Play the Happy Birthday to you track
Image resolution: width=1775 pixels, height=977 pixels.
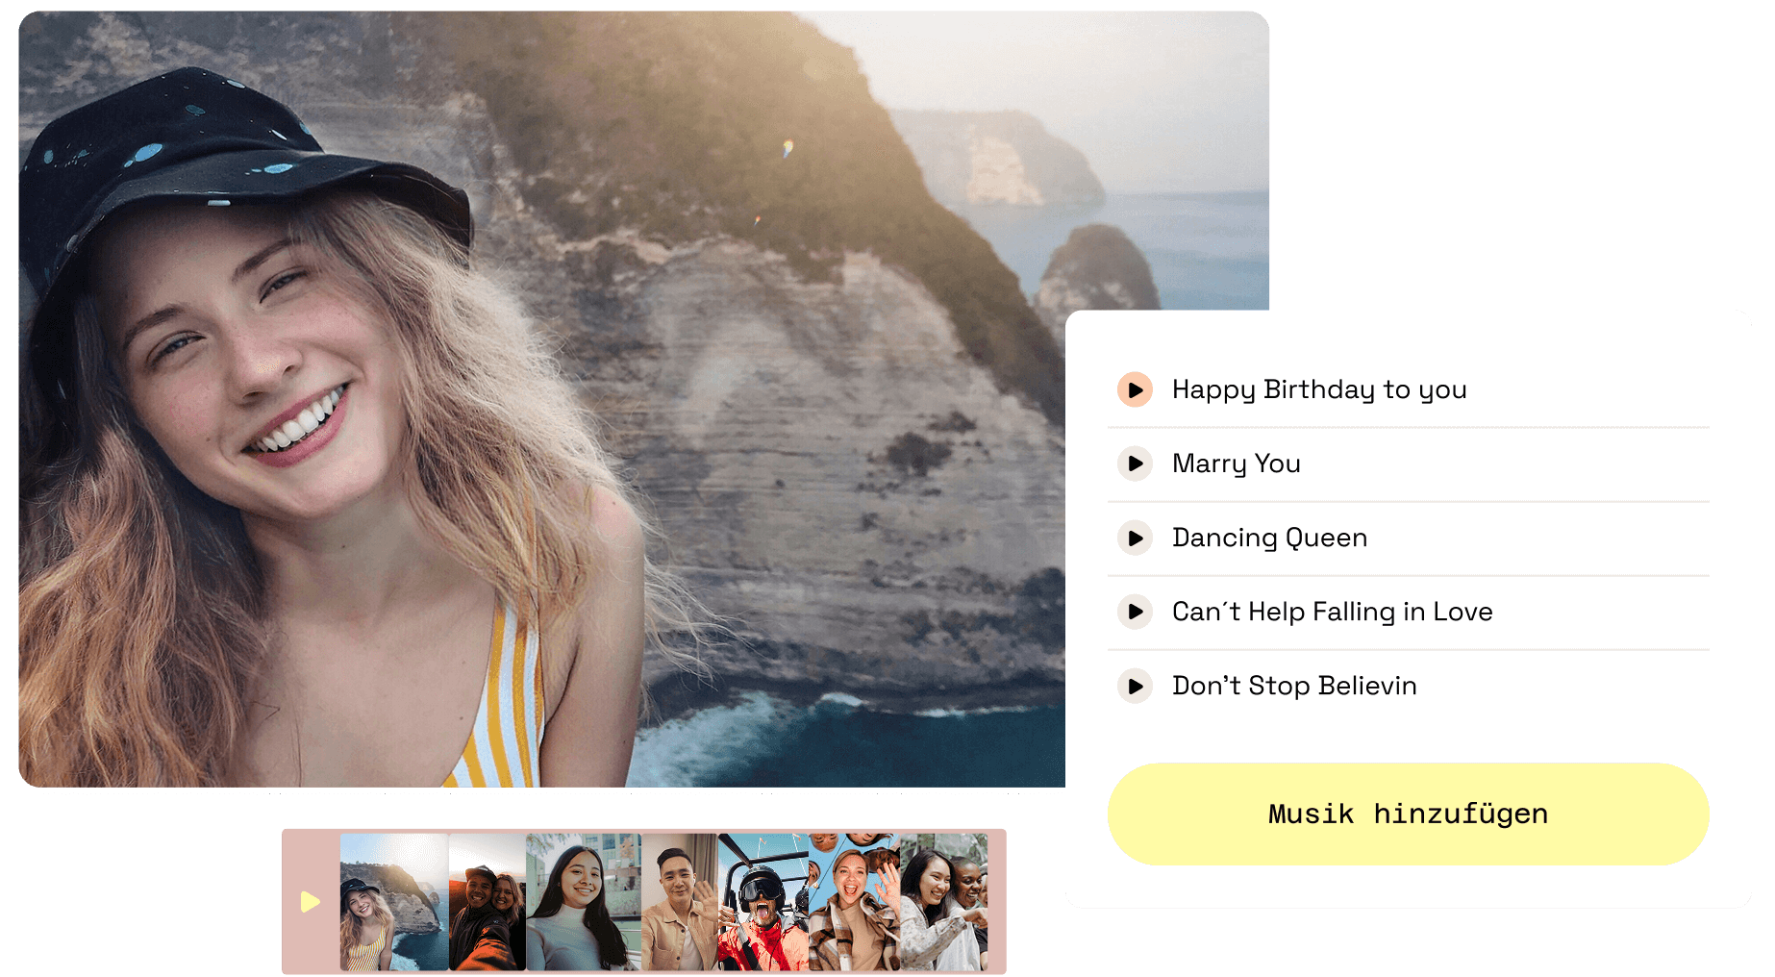click(x=1135, y=389)
